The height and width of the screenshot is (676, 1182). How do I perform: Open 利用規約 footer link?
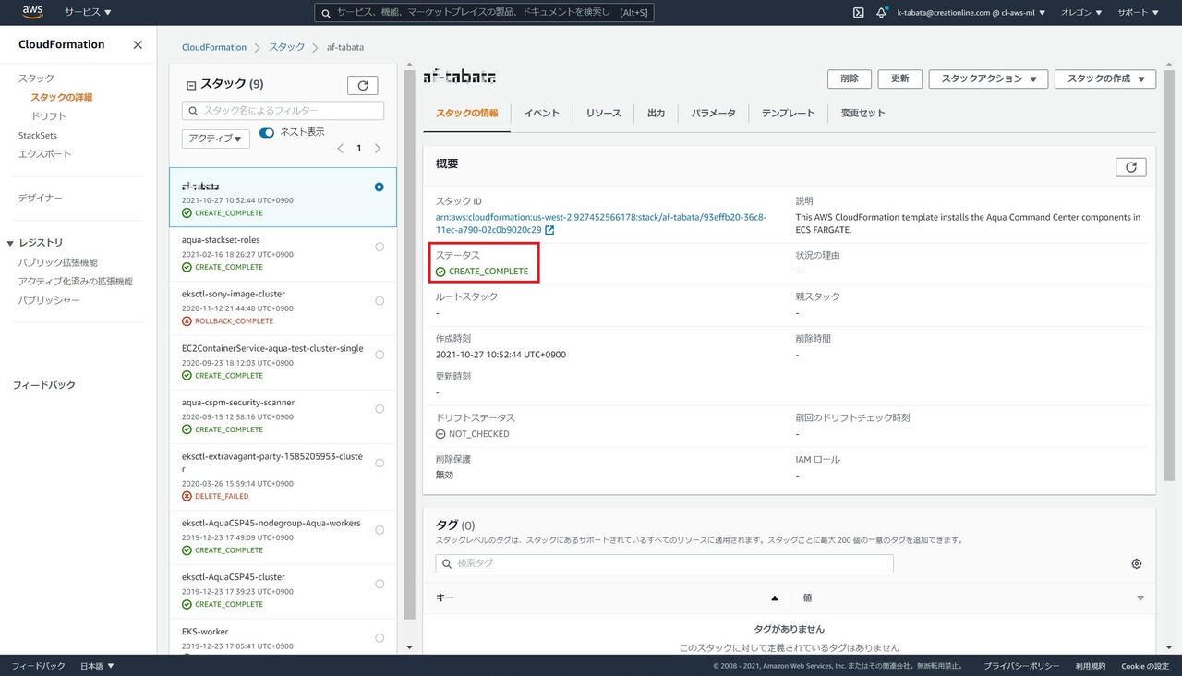tap(1090, 666)
